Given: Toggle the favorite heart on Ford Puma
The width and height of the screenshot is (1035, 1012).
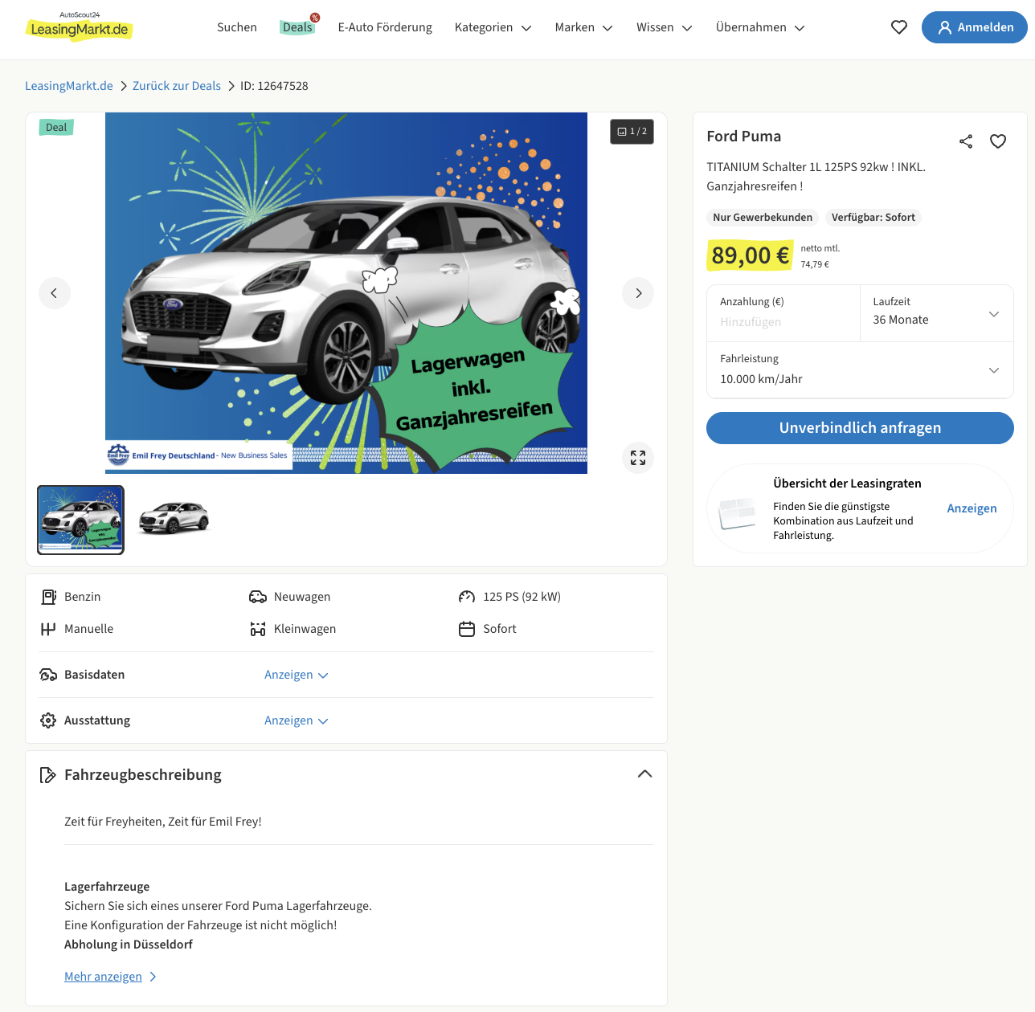Looking at the screenshot, I should click(998, 141).
